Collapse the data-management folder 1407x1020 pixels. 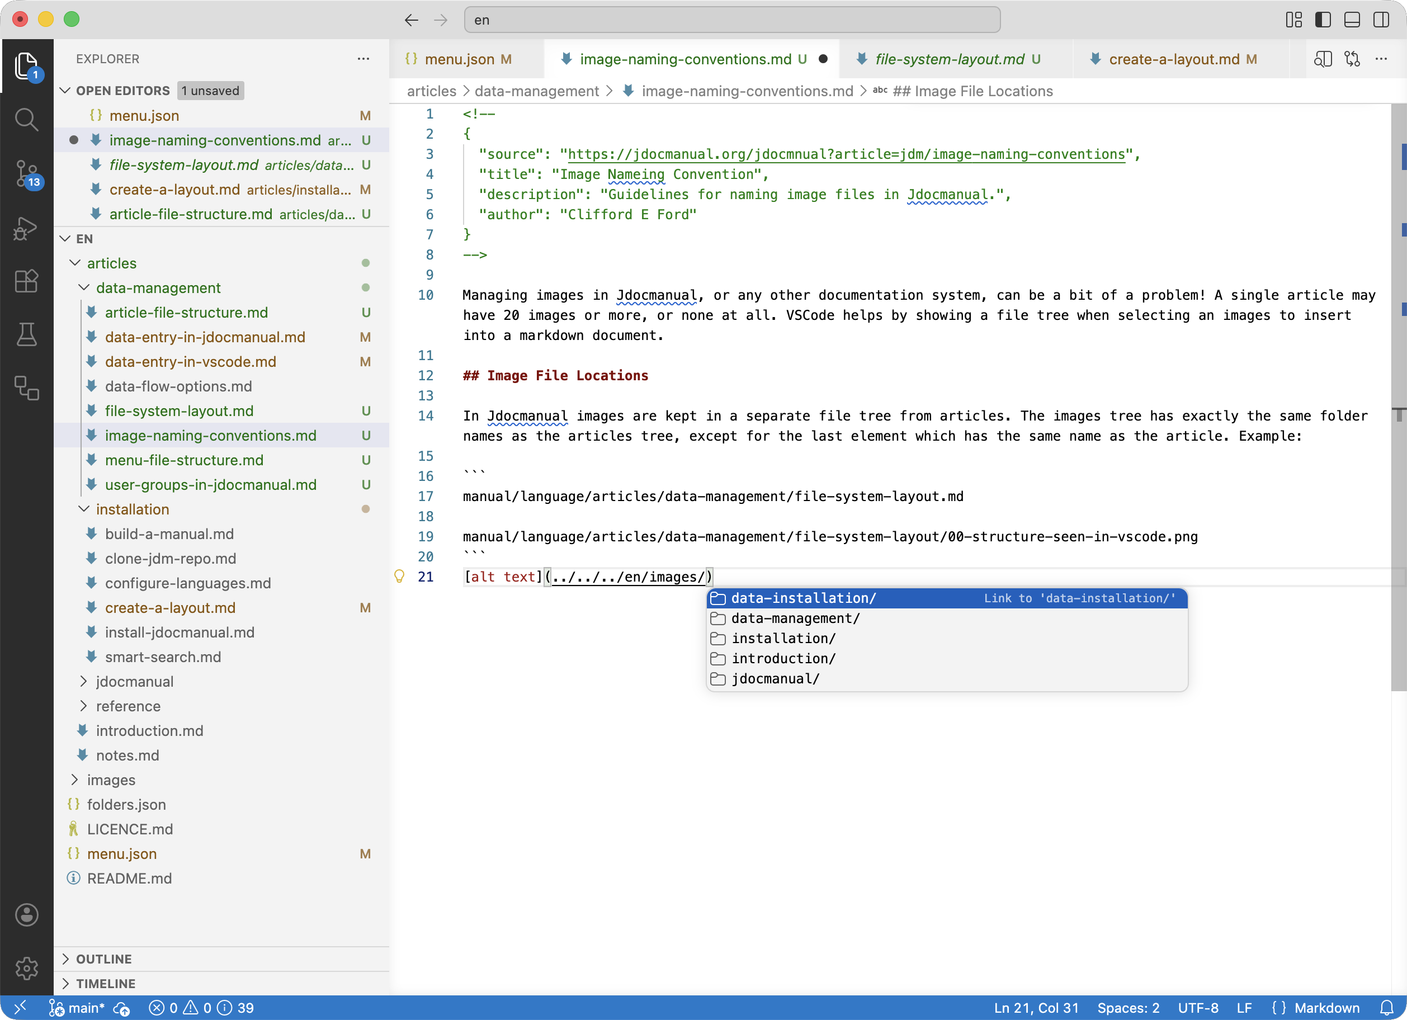pos(84,288)
